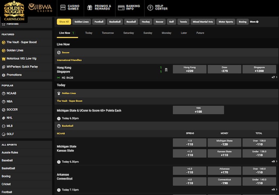Bet Singapore +1200
Viewport: 279px width, 195px height.
pos(259,69)
